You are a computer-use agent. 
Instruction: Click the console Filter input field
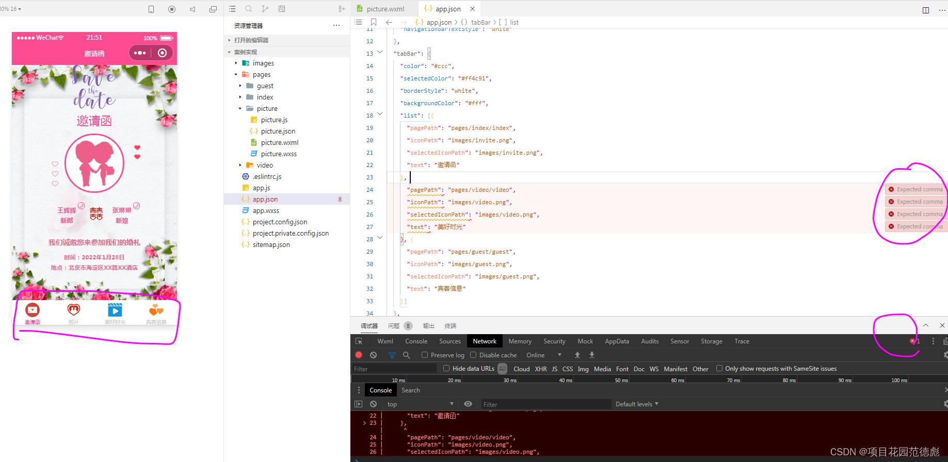pyautogui.click(x=546, y=404)
